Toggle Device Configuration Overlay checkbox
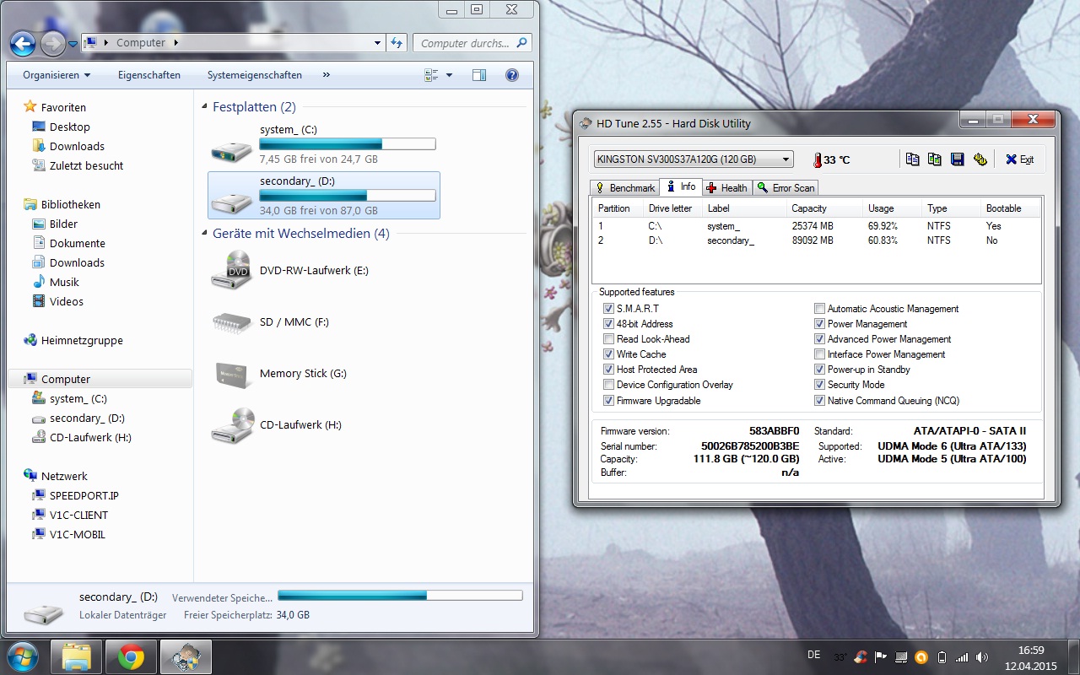This screenshot has width=1080, height=675. tap(608, 385)
